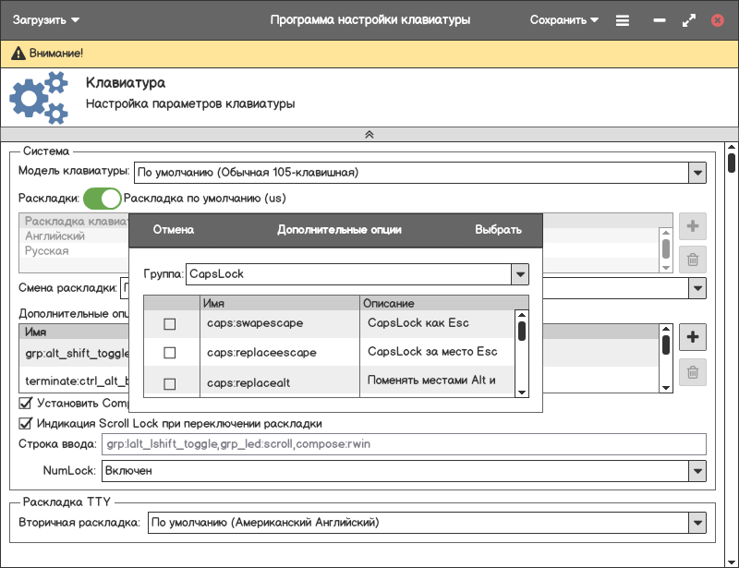The width and height of the screenshot is (739, 568).
Task: Click the delete option trash icon
Action: click(x=692, y=372)
